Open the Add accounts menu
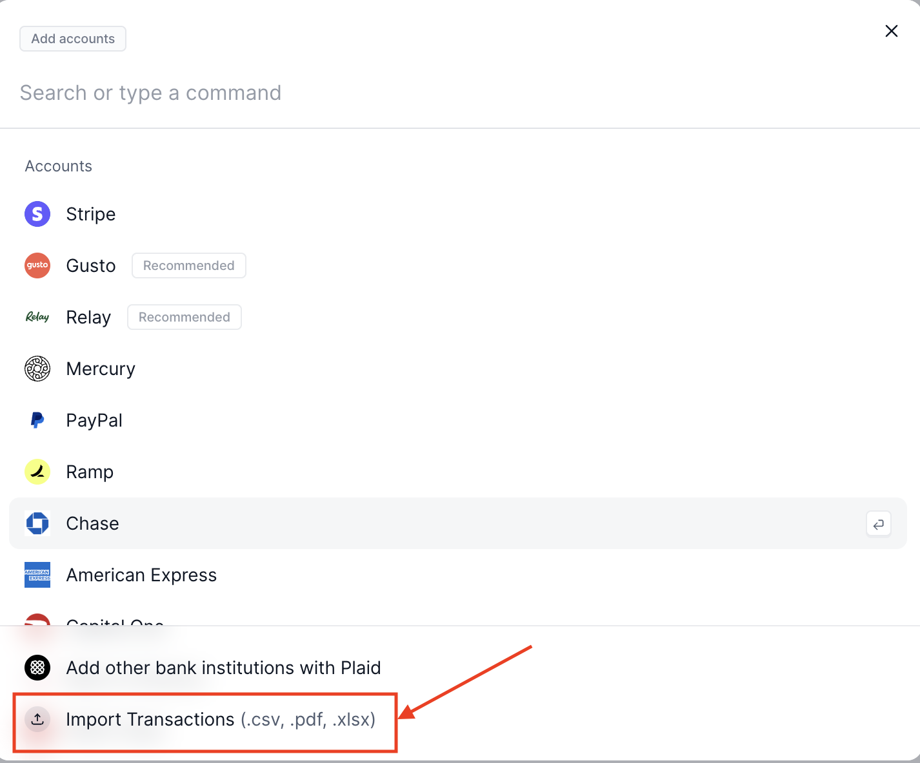This screenshot has width=920, height=763. pyautogui.click(x=72, y=39)
